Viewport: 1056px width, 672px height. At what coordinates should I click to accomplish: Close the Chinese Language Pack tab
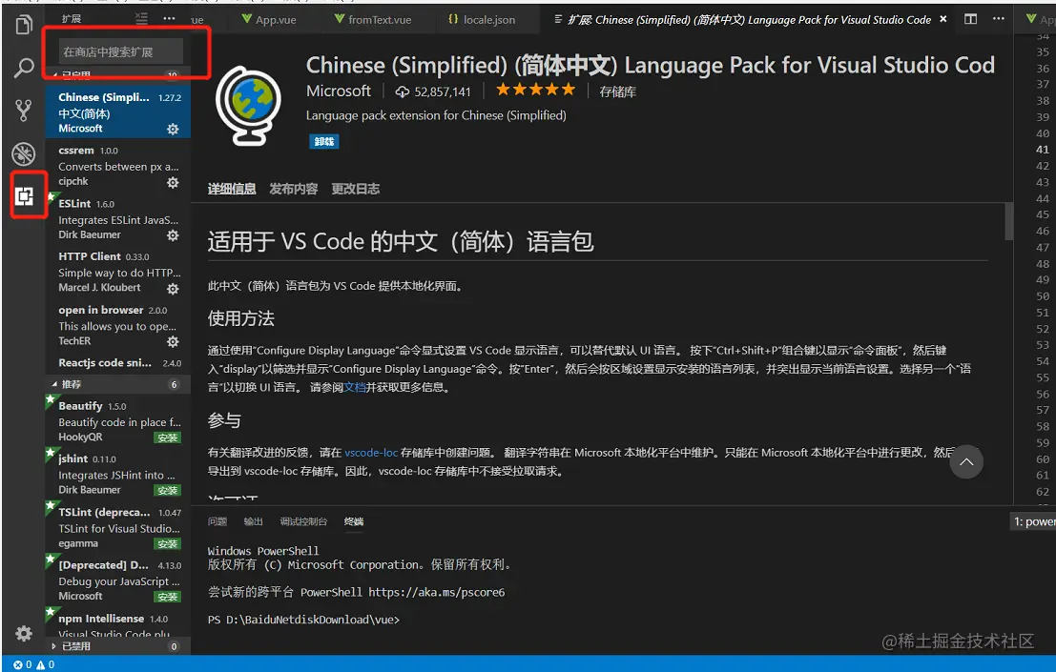pyautogui.click(x=942, y=19)
